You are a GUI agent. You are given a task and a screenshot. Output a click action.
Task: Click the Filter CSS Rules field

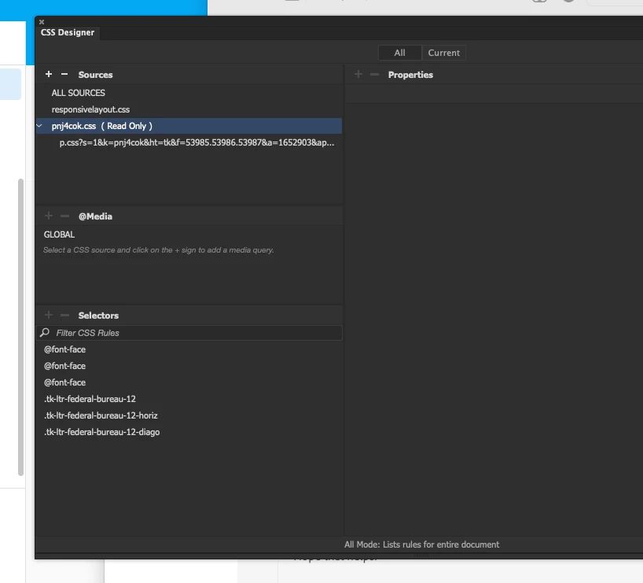point(189,333)
